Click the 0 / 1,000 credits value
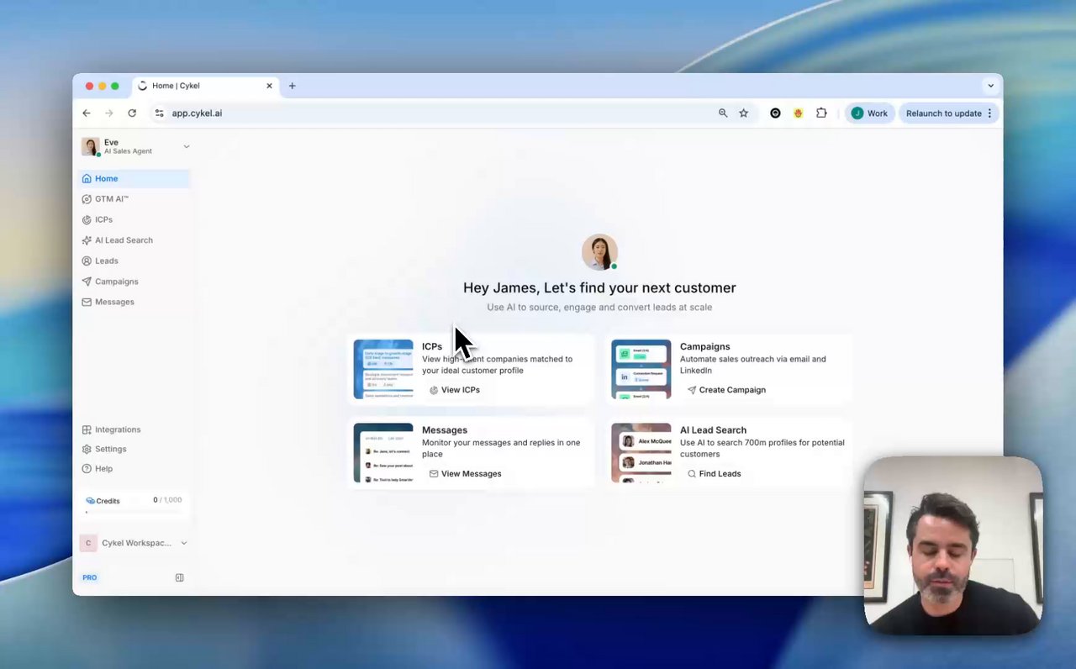 click(167, 500)
